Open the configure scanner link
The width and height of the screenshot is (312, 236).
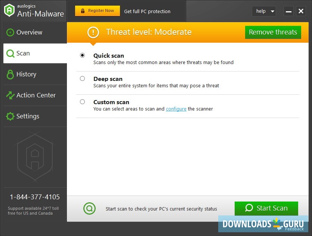tap(176, 109)
